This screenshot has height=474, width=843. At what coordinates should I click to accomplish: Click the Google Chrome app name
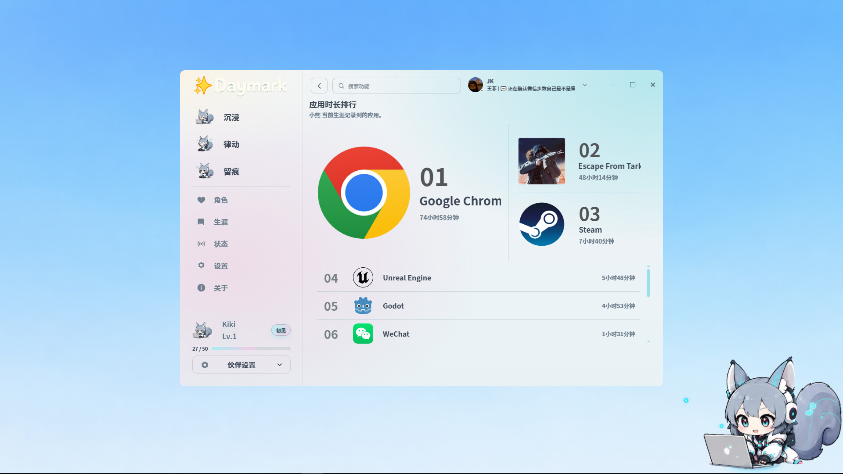[461, 201]
